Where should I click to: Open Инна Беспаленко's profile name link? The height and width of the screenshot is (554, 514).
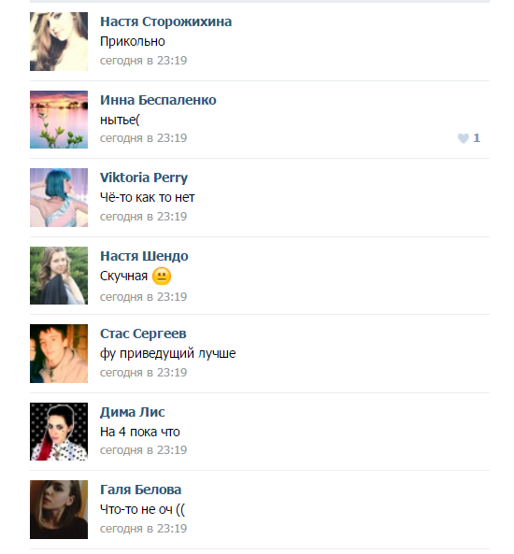(158, 100)
